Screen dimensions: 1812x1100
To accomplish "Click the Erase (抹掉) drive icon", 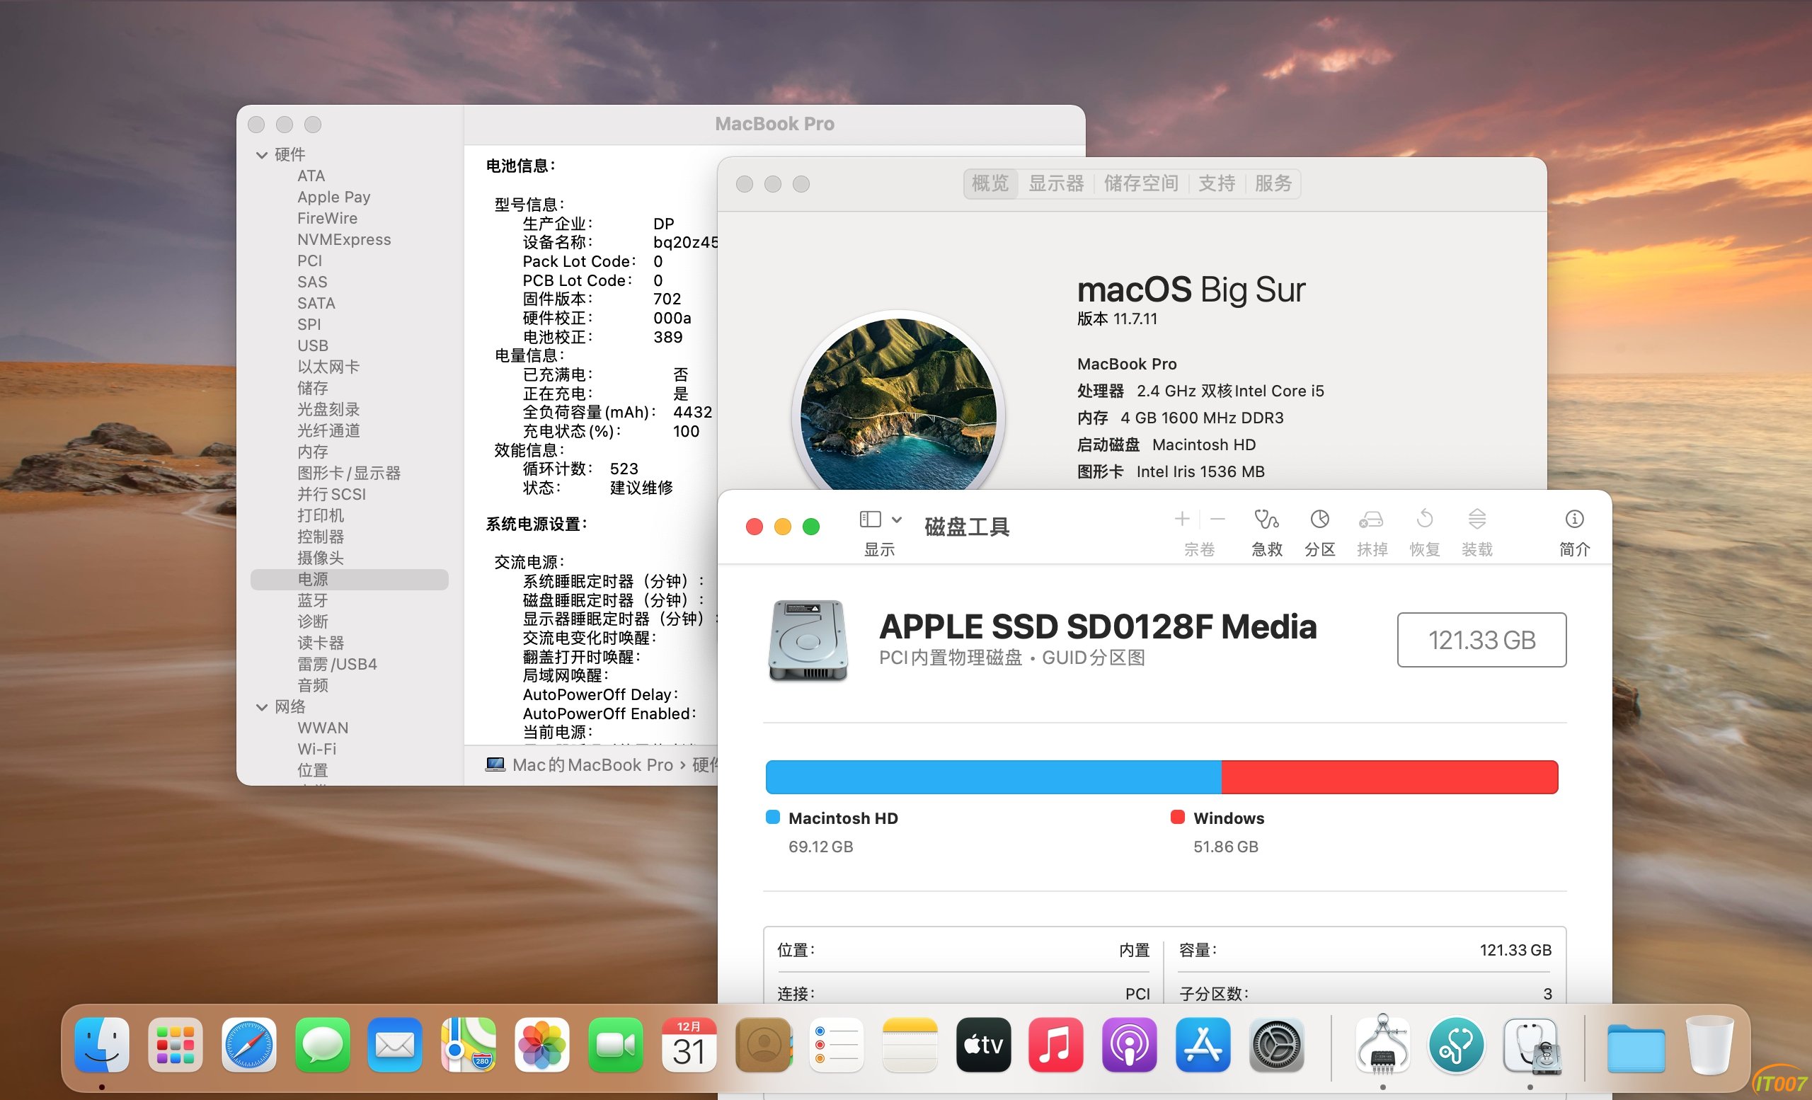I will coord(1372,520).
